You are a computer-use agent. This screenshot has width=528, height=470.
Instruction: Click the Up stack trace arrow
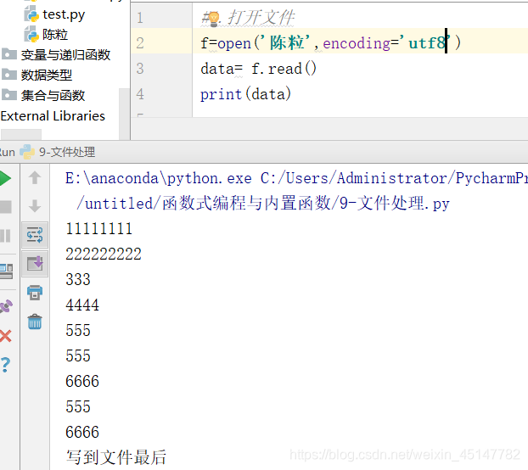click(x=35, y=177)
